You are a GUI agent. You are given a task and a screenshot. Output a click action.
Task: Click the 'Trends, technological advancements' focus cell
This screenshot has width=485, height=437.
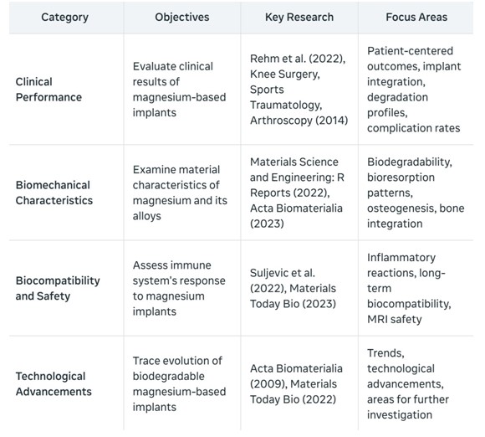[x=408, y=384]
